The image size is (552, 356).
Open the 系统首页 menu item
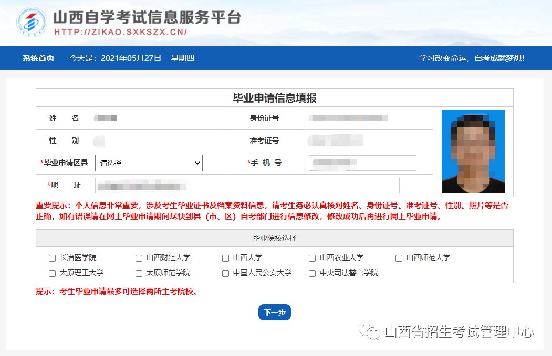38,58
